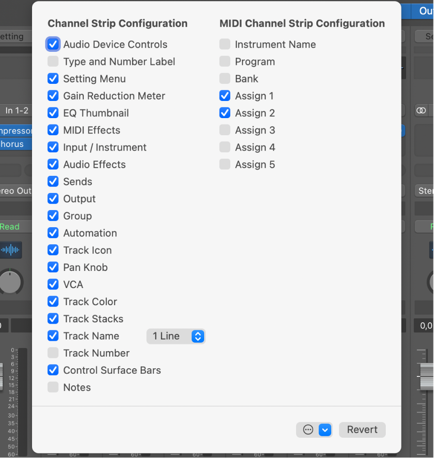Viewport: 434px width, 458px height.
Task: Enable the Type and Number Label checkbox
Action: click(x=53, y=61)
